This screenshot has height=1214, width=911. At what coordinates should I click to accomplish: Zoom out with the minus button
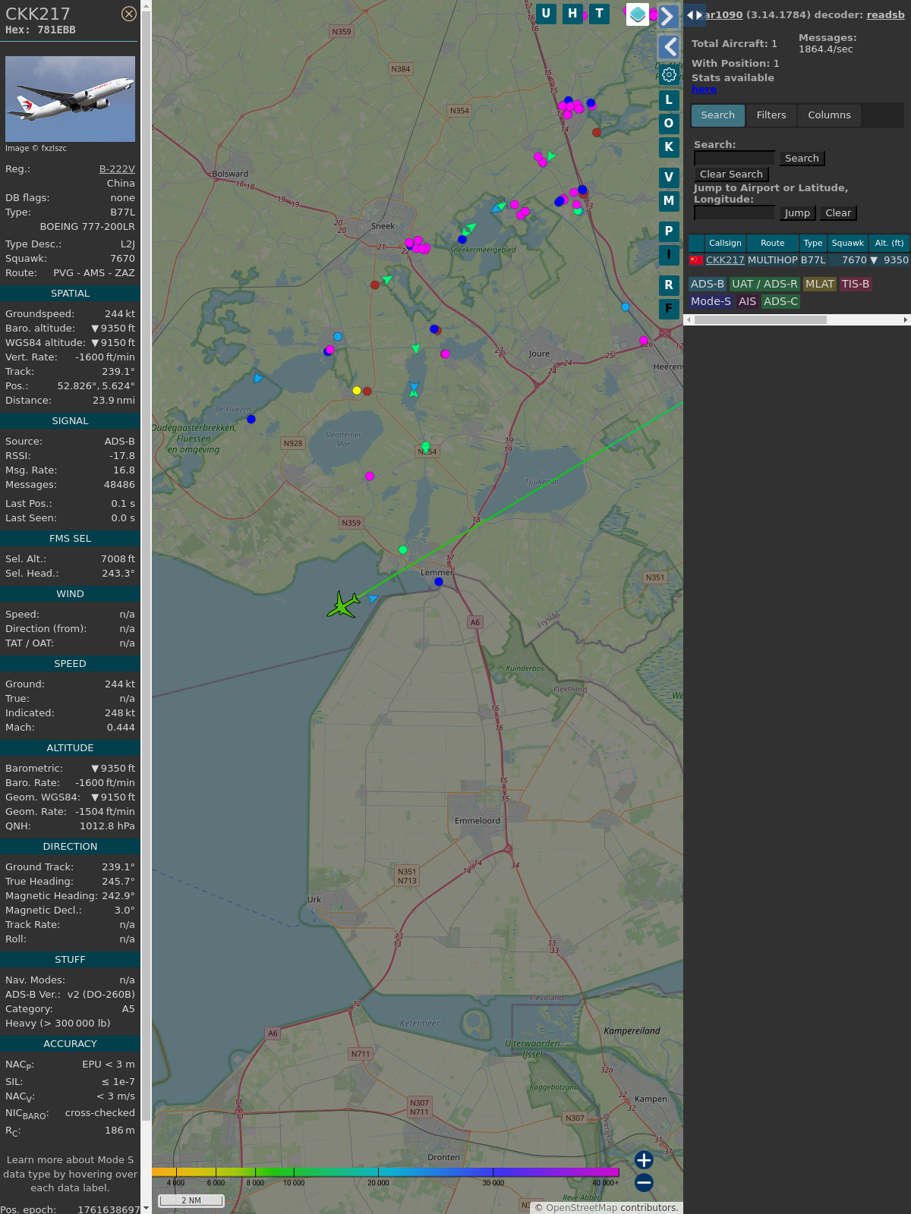644,1182
